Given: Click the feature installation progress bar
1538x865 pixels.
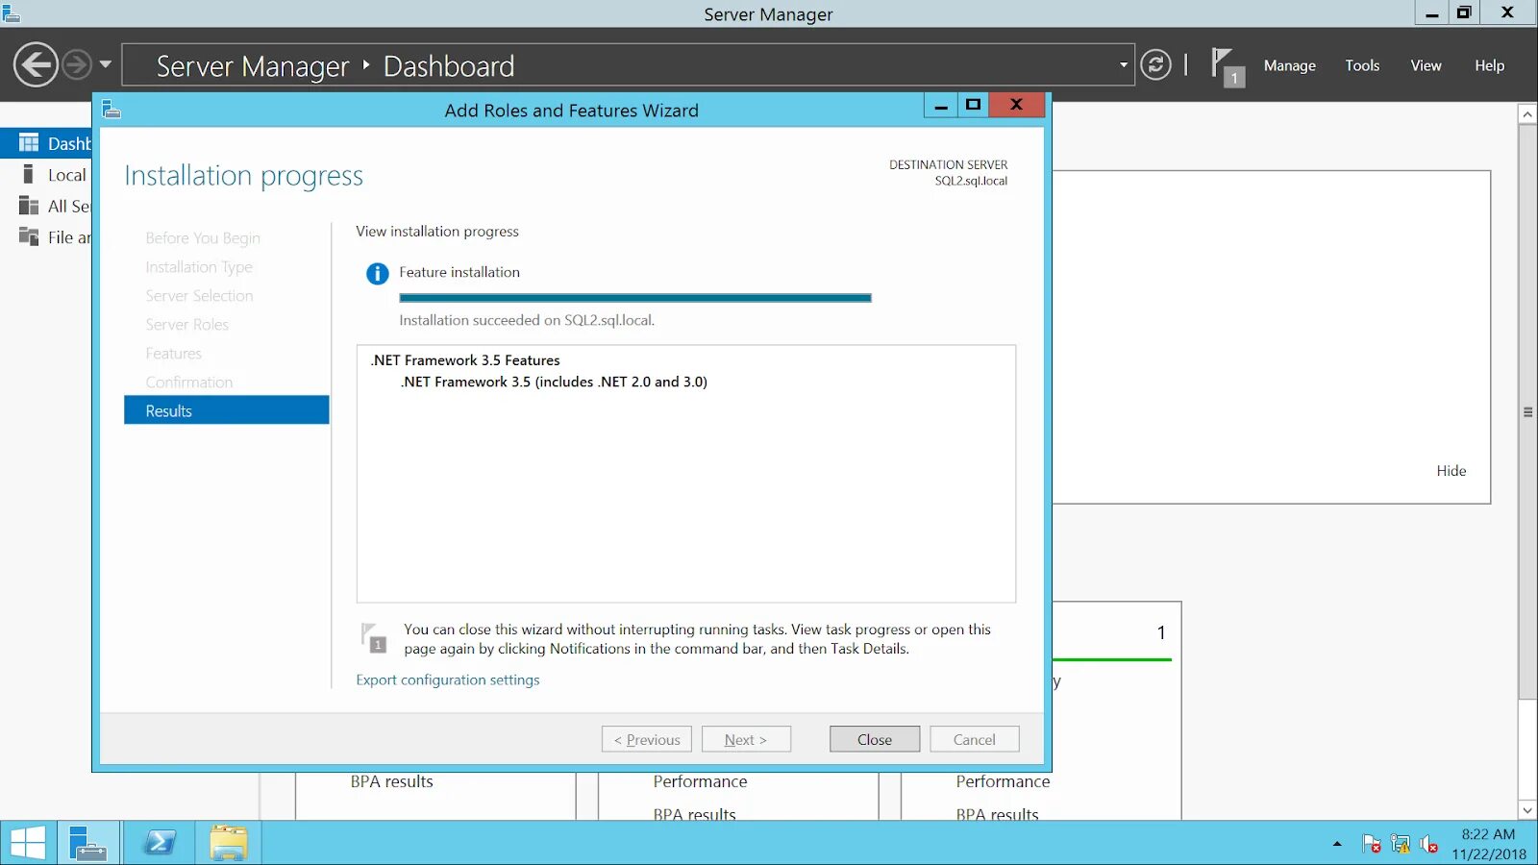Looking at the screenshot, I should click(635, 298).
